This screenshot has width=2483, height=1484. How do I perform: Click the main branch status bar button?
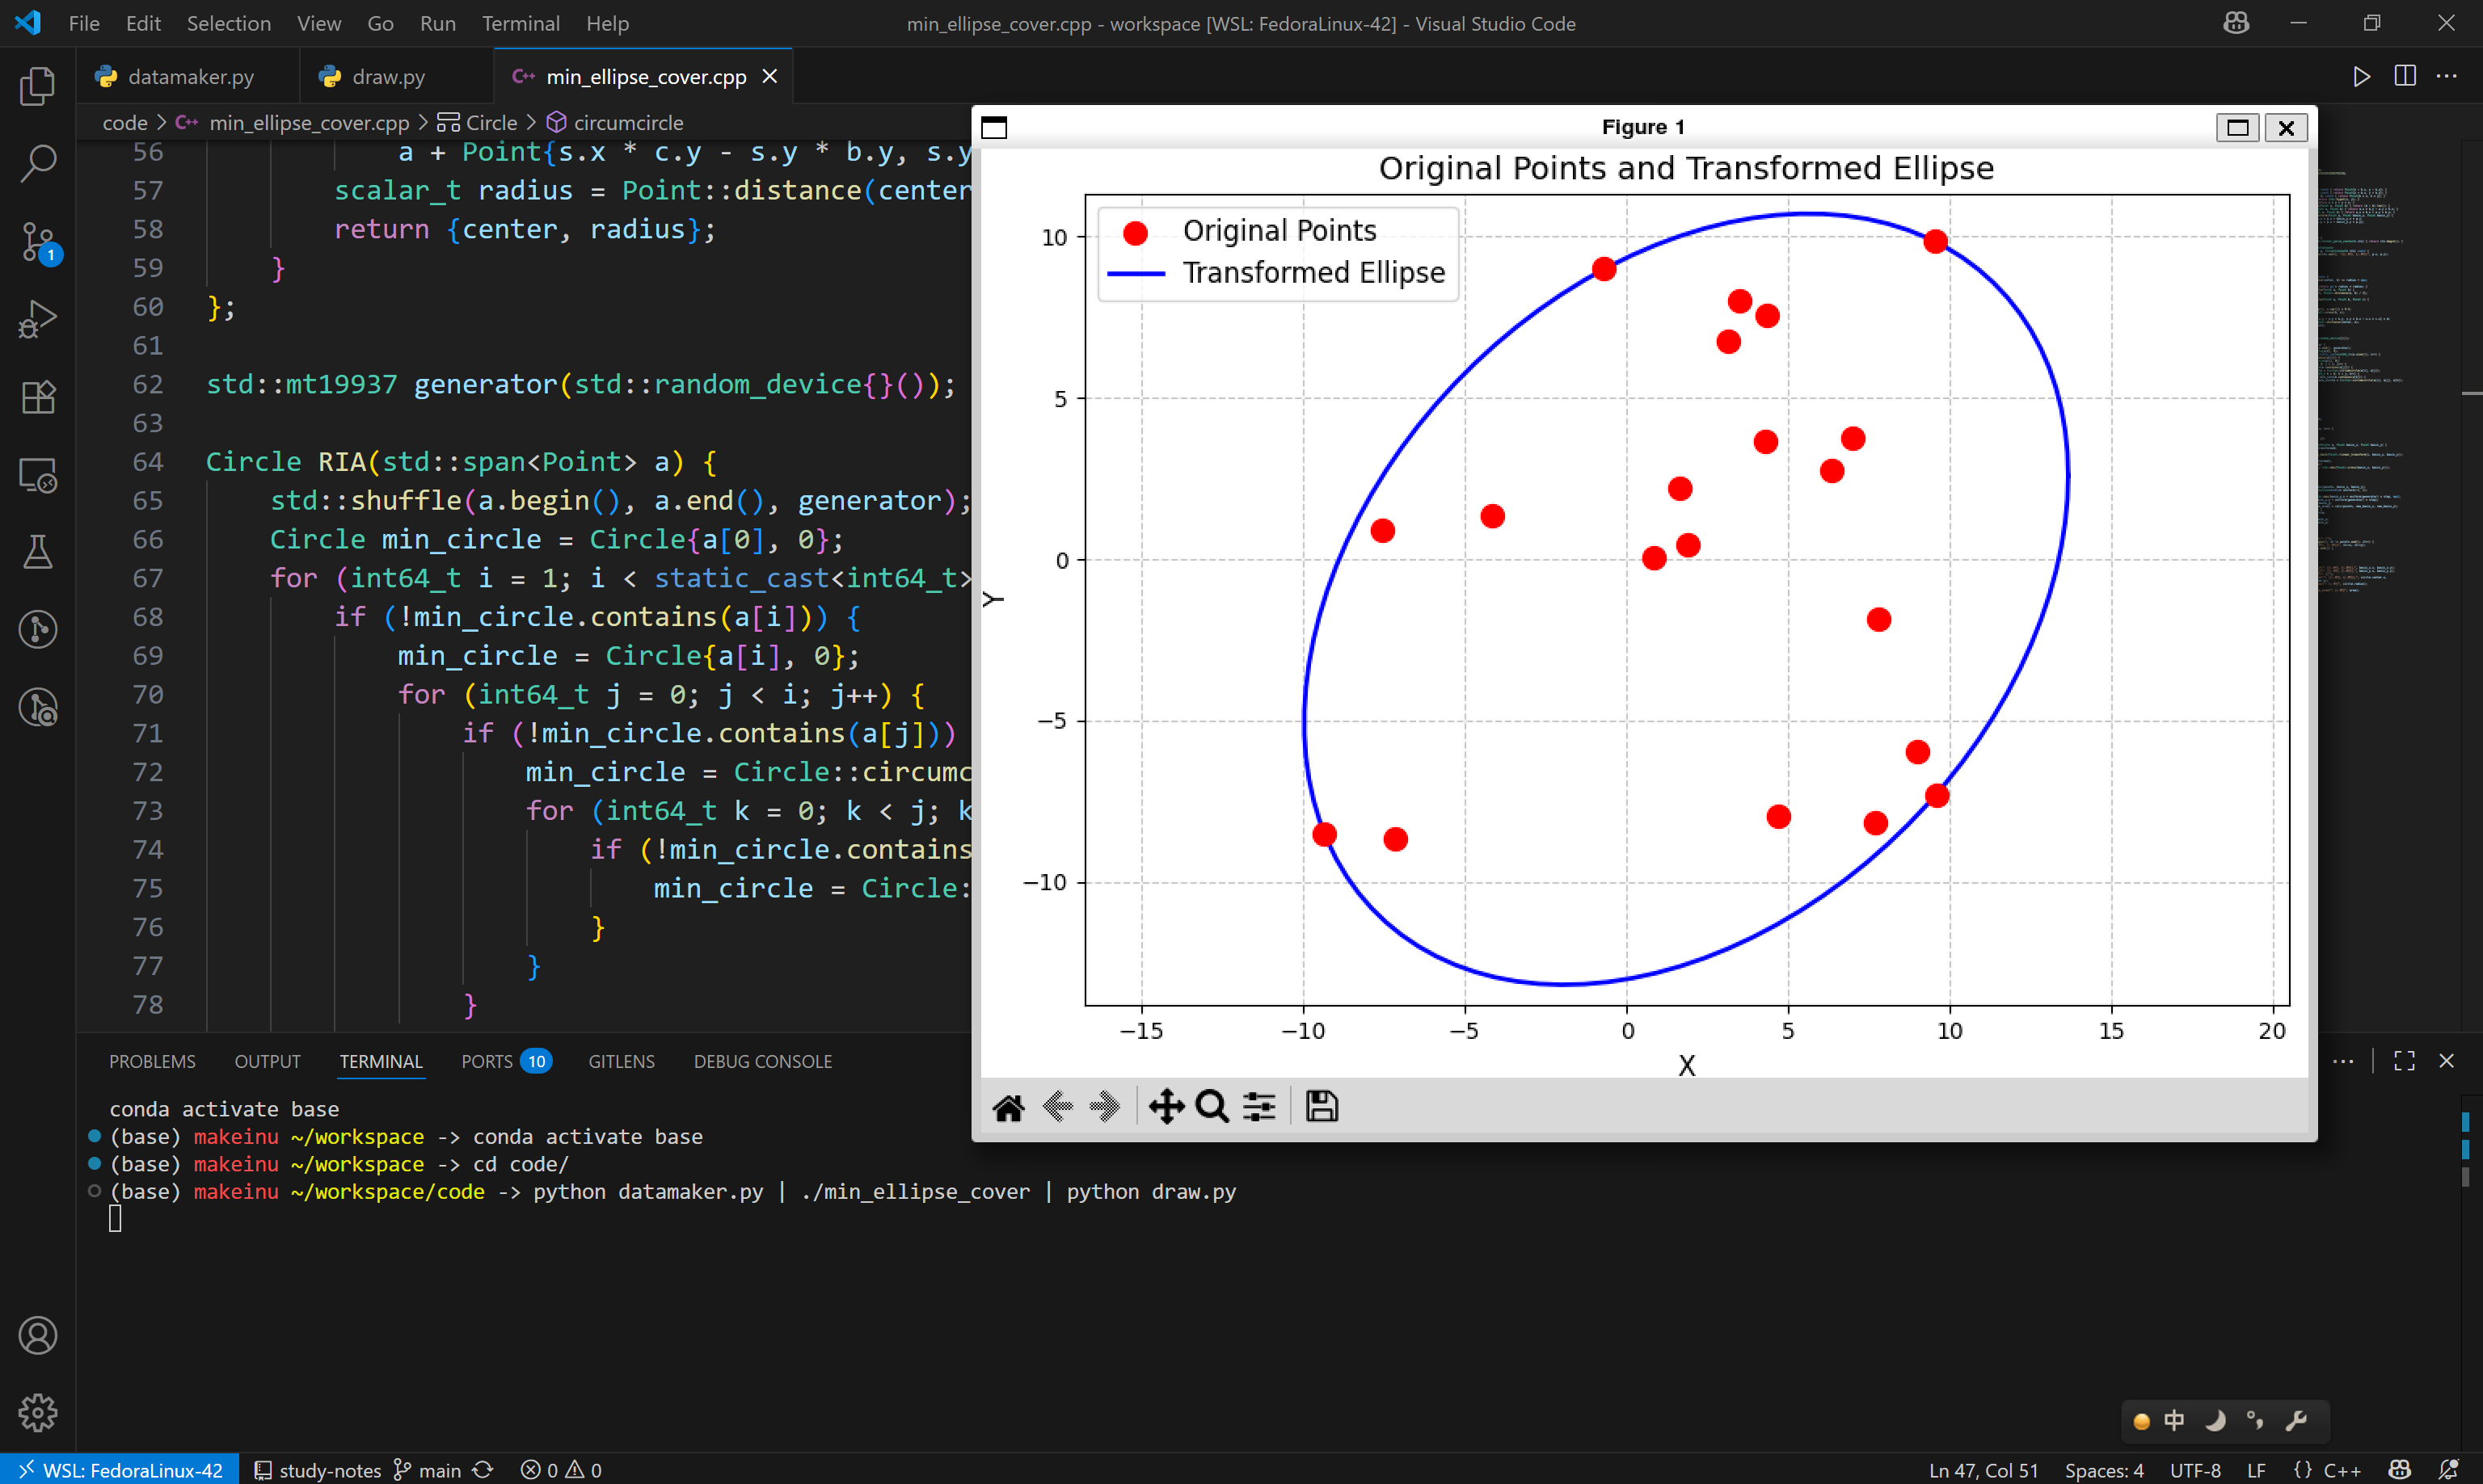pos(428,1470)
